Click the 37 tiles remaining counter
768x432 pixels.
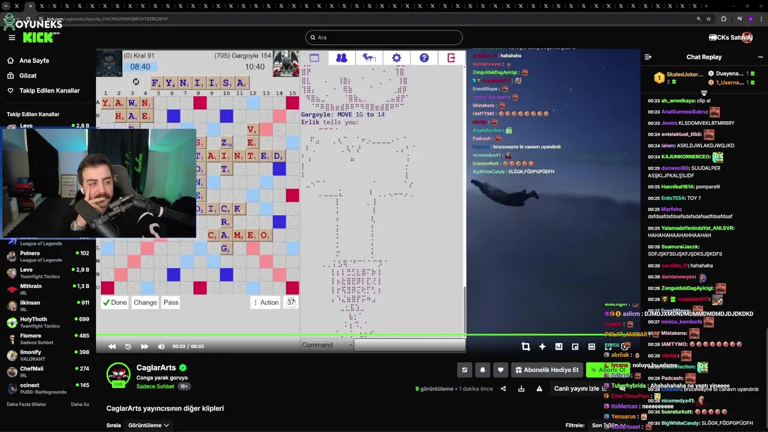(x=291, y=302)
